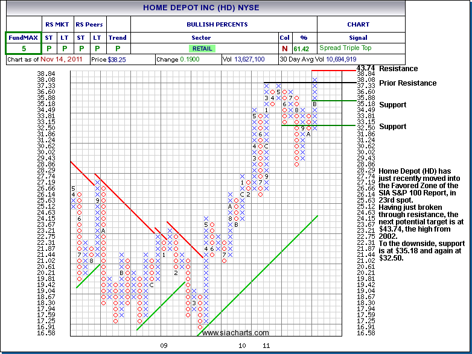Click the Prior Resistance label
472x354 pixels.
tap(407, 83)
